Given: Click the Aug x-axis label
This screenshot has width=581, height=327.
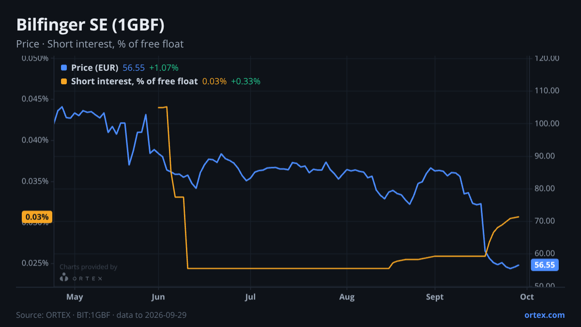Looking at the screenshot, I should 347,296.
